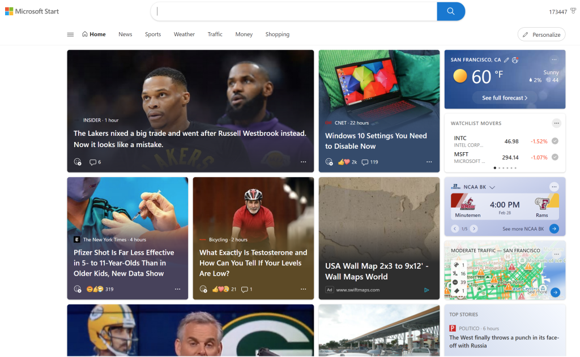Add a reaction to the Windows 10 Settings article
The width and height of the screenshot is (580, 357).
click(x=329, y=162)
